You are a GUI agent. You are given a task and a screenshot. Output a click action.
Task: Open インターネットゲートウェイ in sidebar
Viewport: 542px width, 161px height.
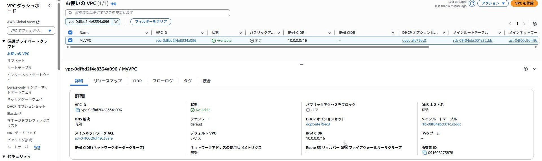28,77
